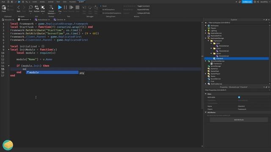Collapse the Server folder arrow
This screenshot has width=271, height=152.
(211, 54)
